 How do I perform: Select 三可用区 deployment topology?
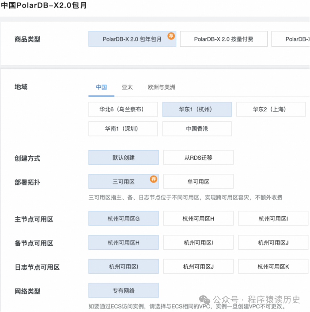point(124,181)
